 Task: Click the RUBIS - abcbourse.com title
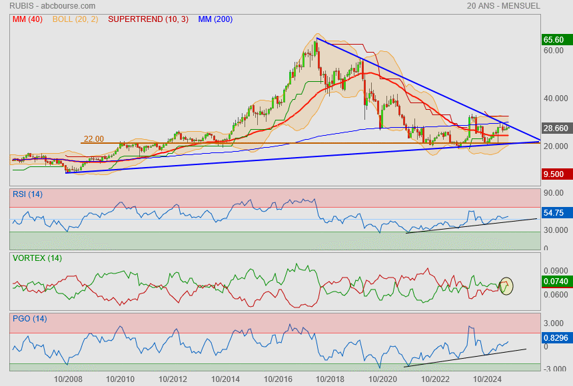coord(53,6)
